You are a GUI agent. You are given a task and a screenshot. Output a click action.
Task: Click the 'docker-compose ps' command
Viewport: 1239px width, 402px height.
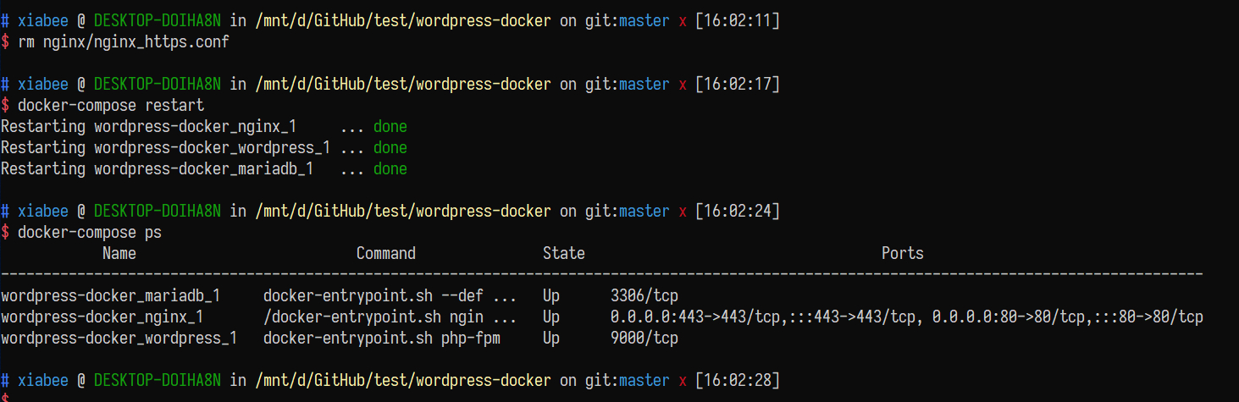[x=90, y=232]
